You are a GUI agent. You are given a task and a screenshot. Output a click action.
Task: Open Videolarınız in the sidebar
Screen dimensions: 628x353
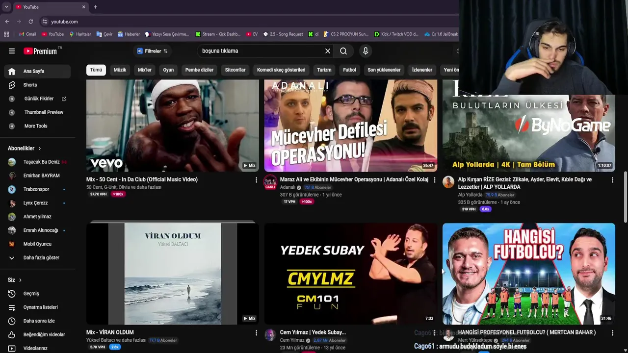(37, 348)
